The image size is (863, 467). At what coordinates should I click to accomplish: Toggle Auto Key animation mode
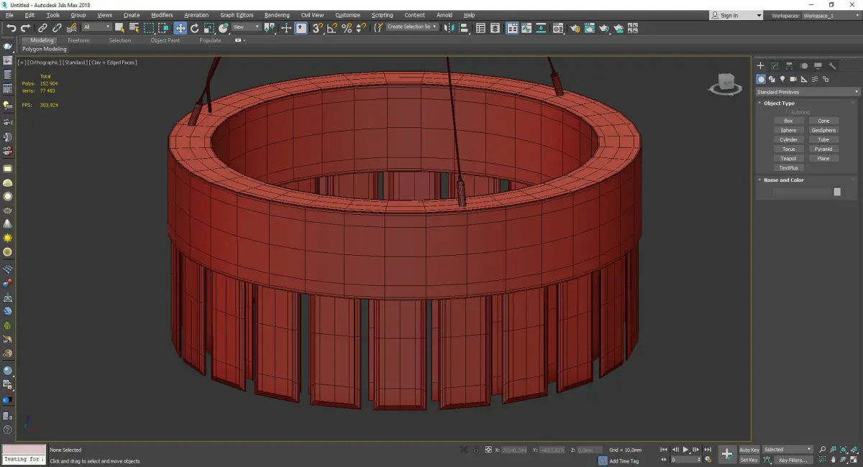(749, 450)
